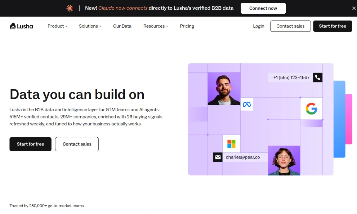Screen dimensions: 357x214
Task: Click the 'Data you can build on' heading
Action: tap(77, 94)
